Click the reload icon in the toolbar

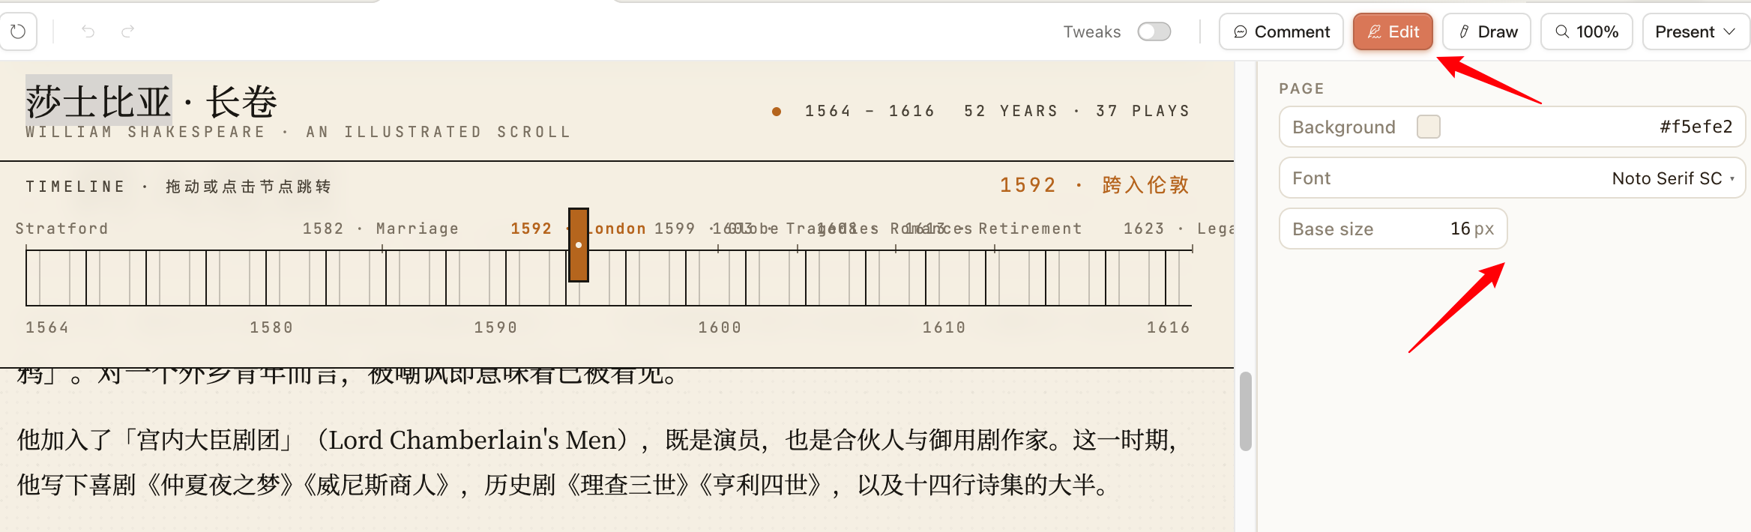(18, 31)
